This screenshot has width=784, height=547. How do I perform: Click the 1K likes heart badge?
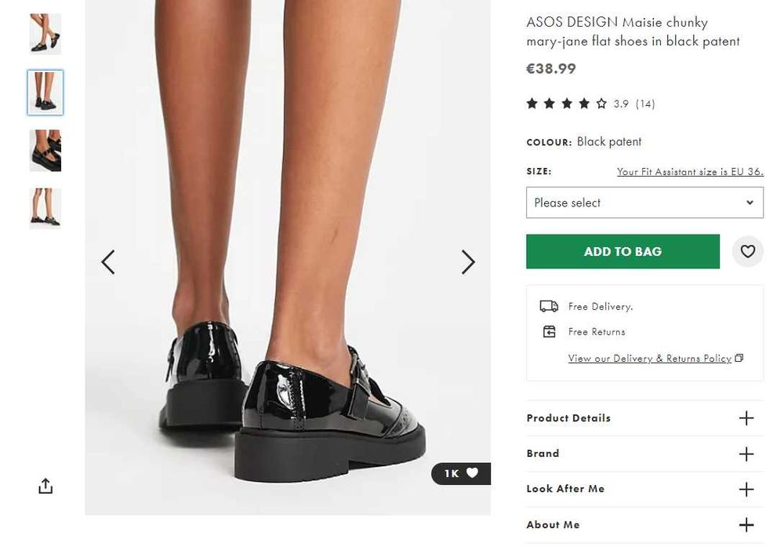tap(461, 473)
